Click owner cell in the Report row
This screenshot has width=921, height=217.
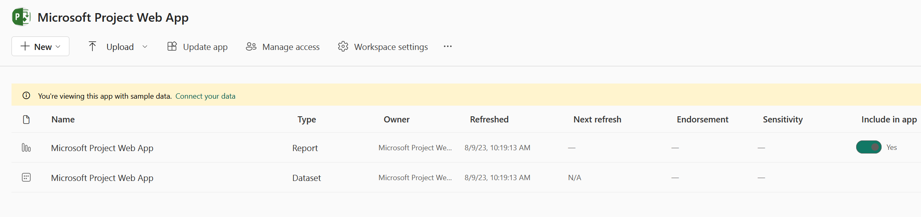point(415,147)
